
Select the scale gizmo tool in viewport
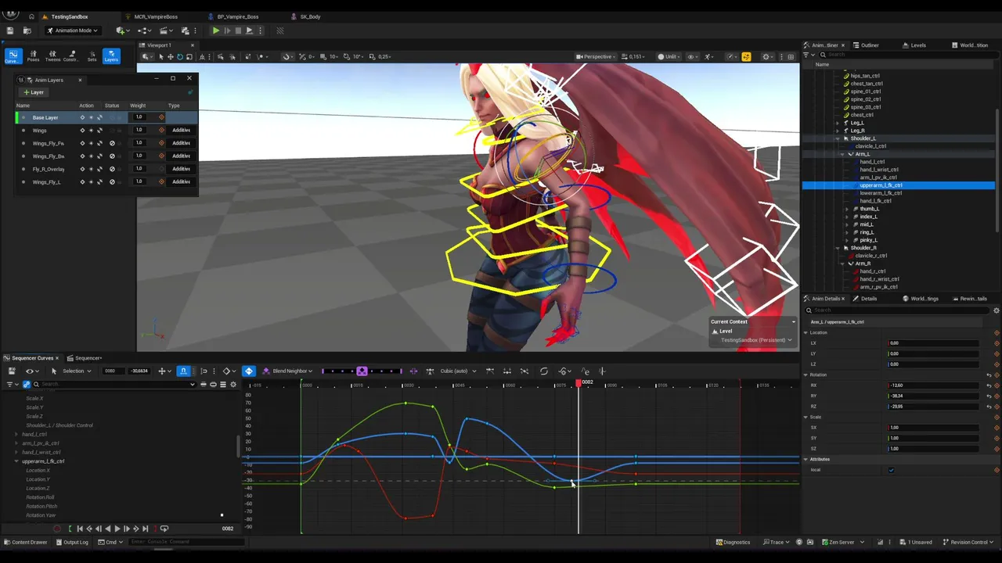[x=189, y=56]
